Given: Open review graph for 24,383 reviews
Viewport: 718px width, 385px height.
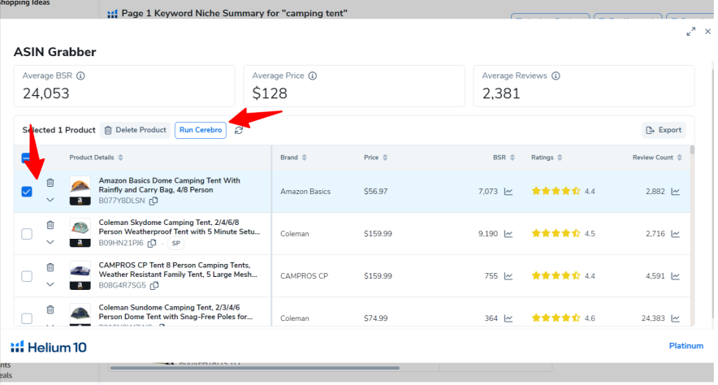Looking at the screenshot, I should 676,318.
